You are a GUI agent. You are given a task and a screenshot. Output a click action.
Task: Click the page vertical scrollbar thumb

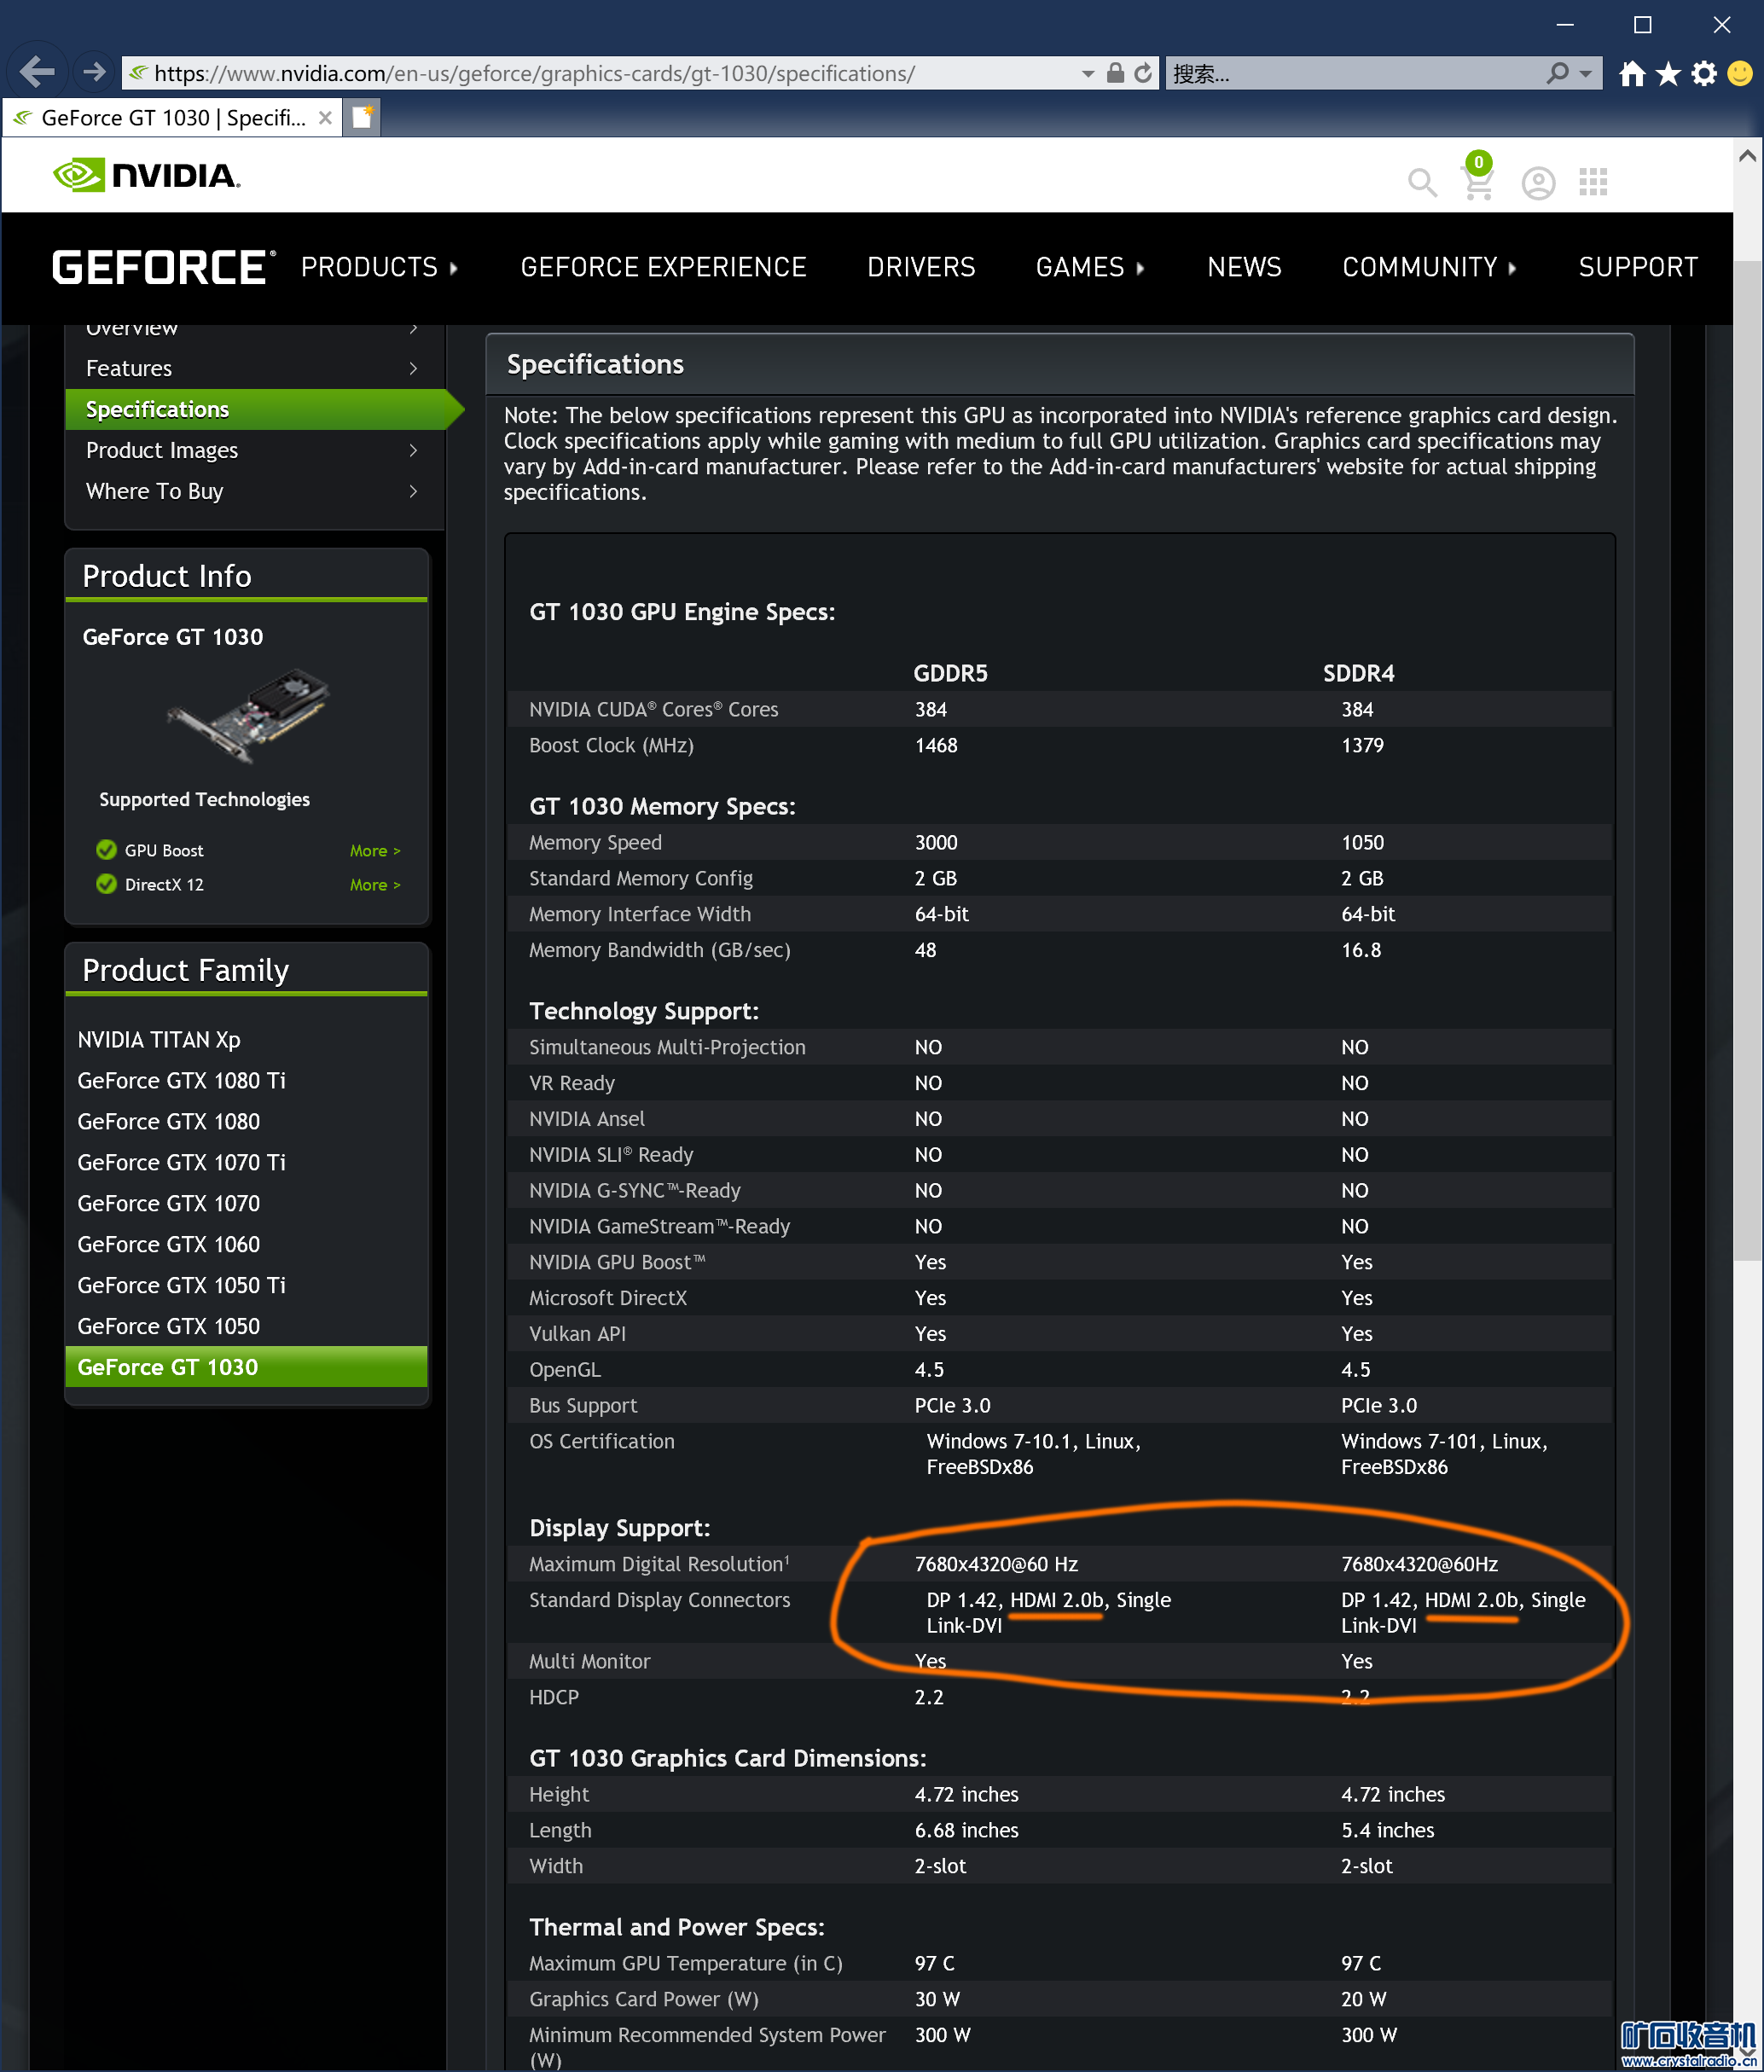(x=1747, y=760)
